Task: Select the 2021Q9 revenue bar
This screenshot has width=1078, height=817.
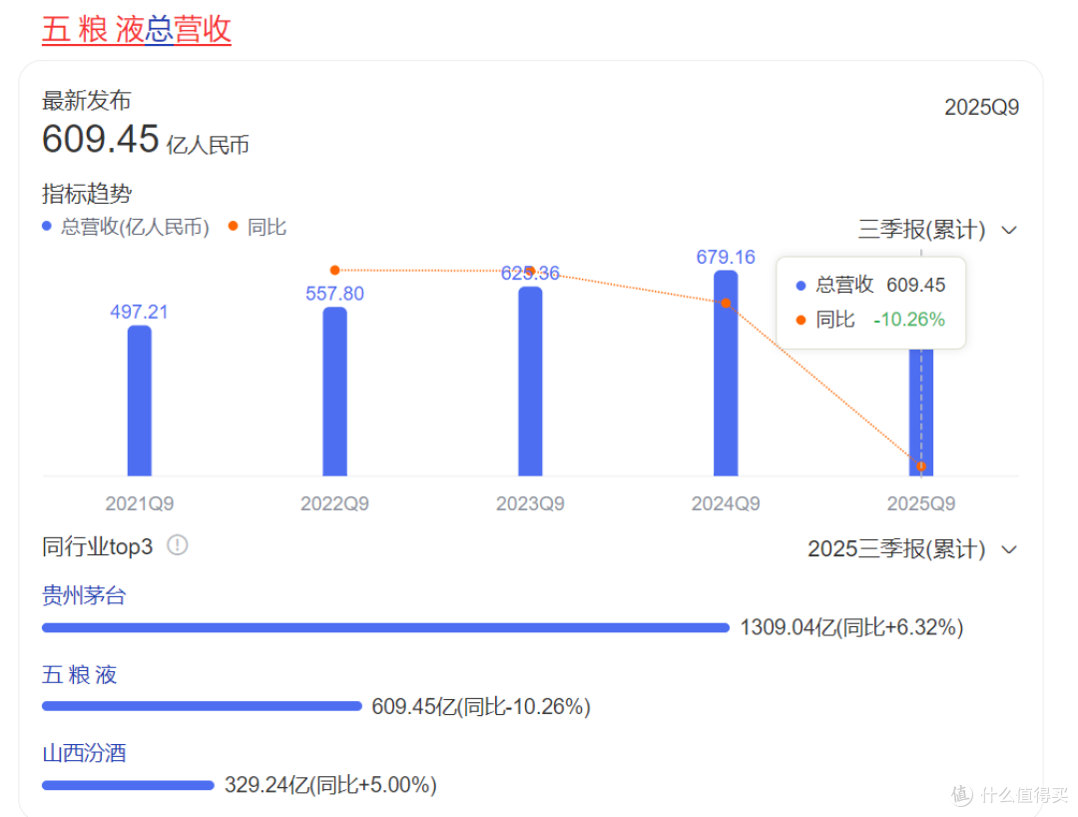Action: click(x=140, y=401)
